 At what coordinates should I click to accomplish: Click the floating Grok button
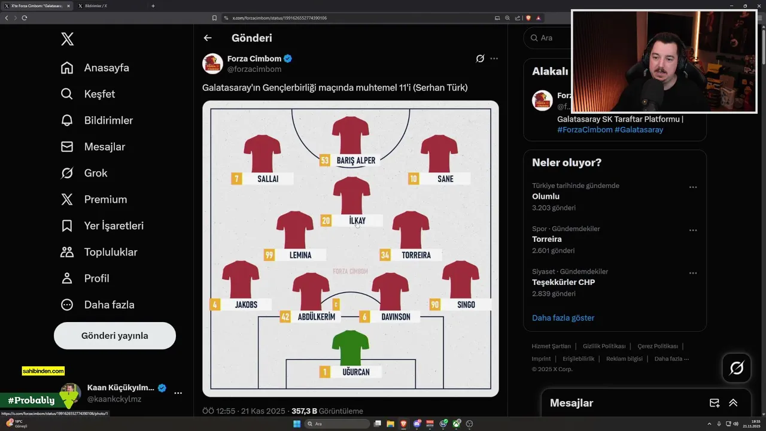tap(737, 368)
